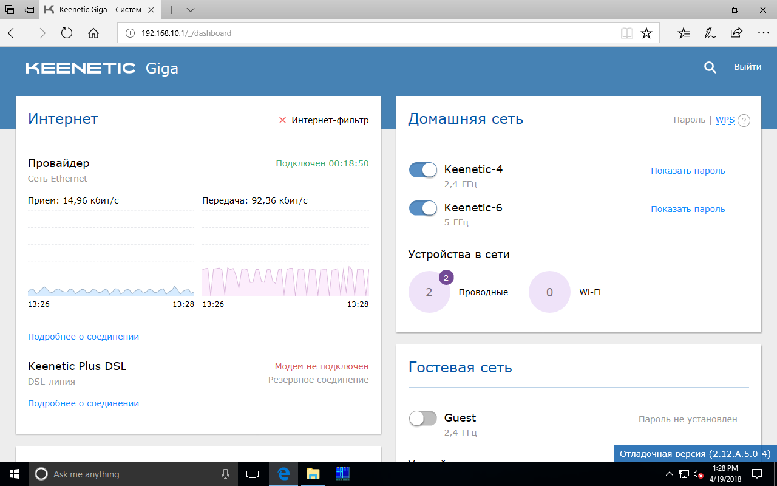Share this page from Edge toolbar

pos(736,33)
